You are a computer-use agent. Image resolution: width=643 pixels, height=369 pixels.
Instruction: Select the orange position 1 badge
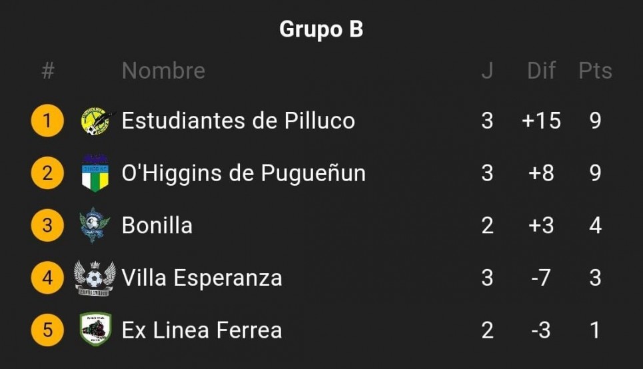point(47,121)
